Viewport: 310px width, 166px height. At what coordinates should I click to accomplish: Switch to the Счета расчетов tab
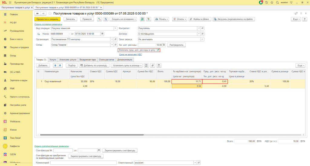pyautogui.click(x=106, y=60)
